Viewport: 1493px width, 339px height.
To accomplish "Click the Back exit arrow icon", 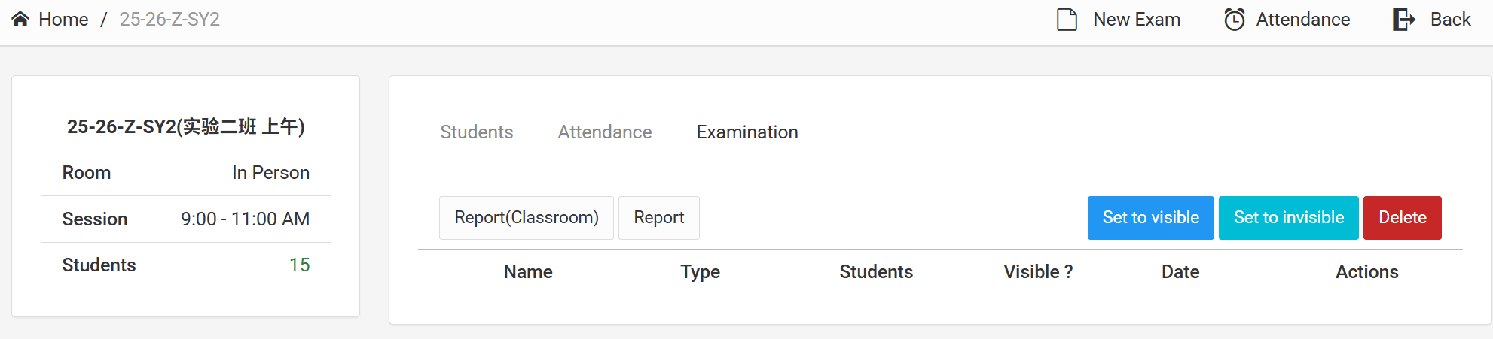I will pos(1403,20).
